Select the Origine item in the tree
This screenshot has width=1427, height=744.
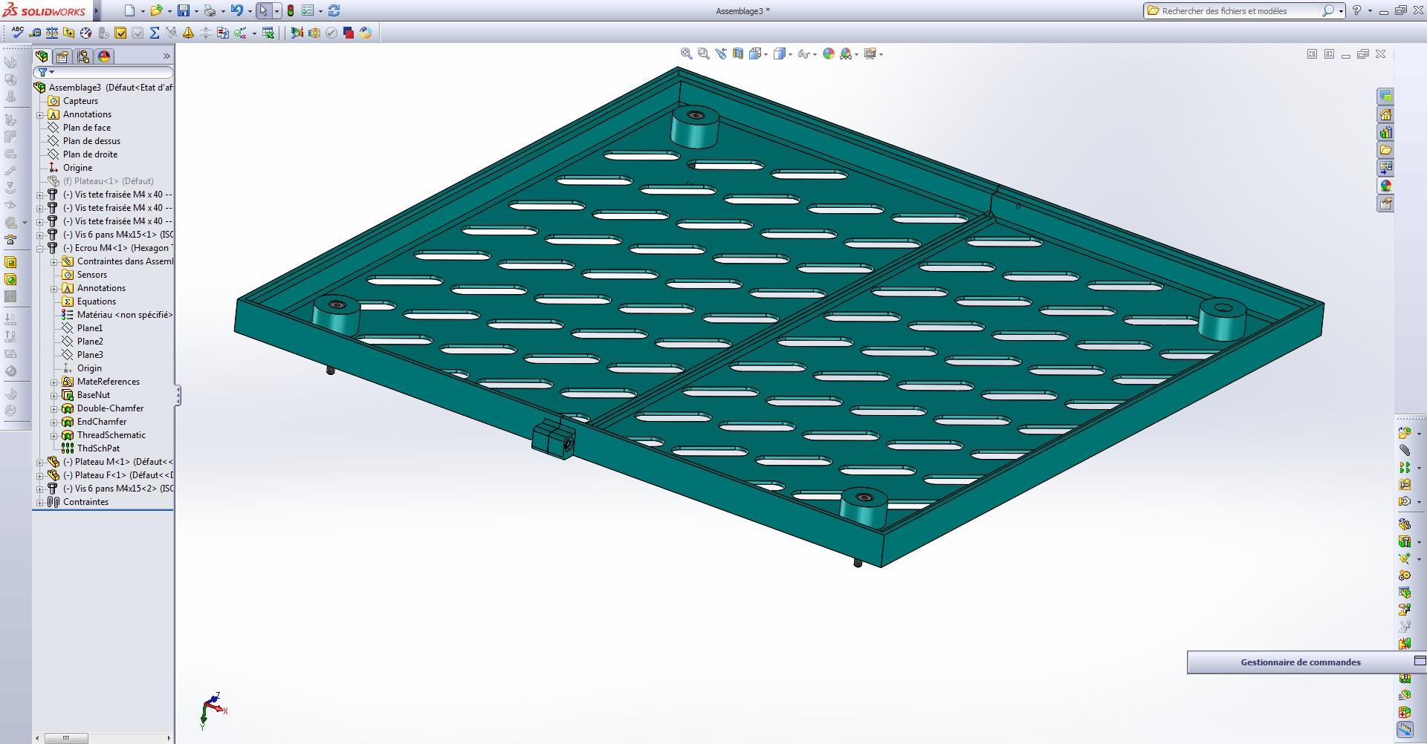[x=77, y=168]
